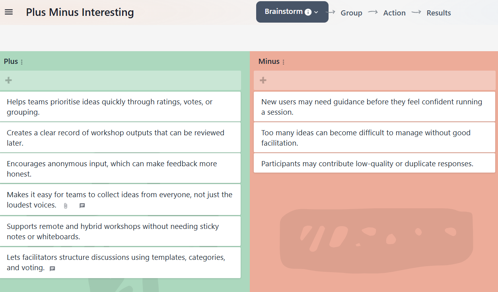
Task: Click the Plus Minus Interesting title
Action: (x=80, y=12)
